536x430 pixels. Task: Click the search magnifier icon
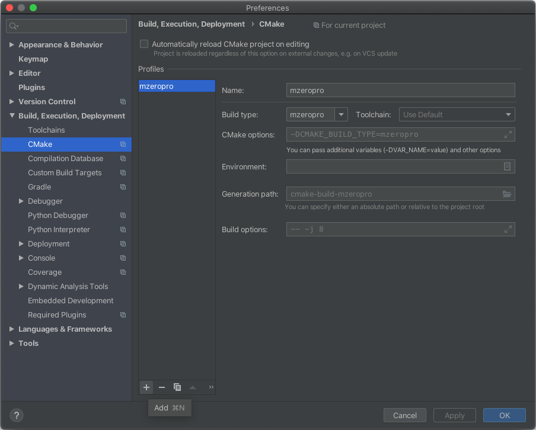(x=14, y=26)
